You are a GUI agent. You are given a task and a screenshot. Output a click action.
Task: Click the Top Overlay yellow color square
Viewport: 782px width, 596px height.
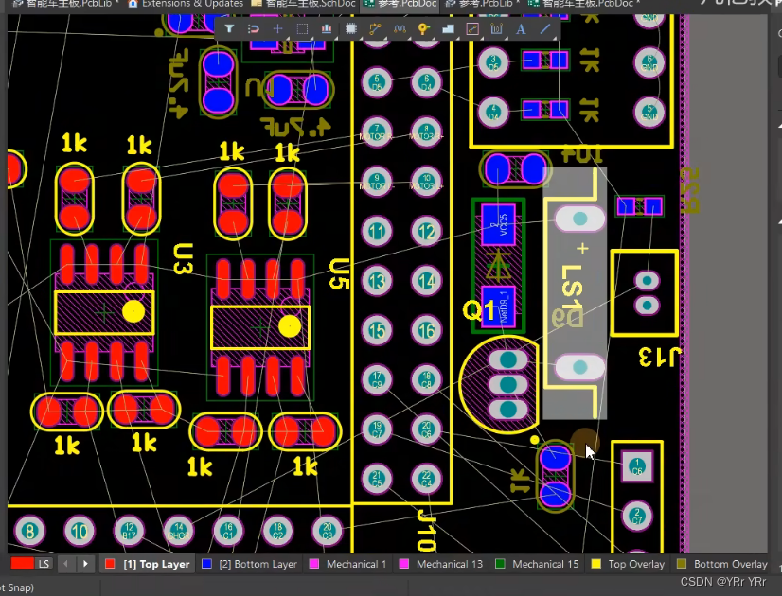pos(595,564)
